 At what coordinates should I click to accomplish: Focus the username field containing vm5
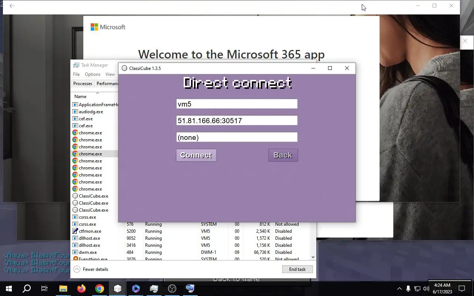click(237, 104)
